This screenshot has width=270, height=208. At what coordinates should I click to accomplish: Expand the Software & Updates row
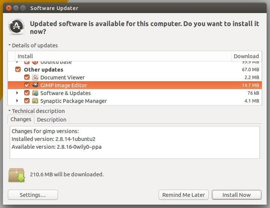tap(18, 93)
